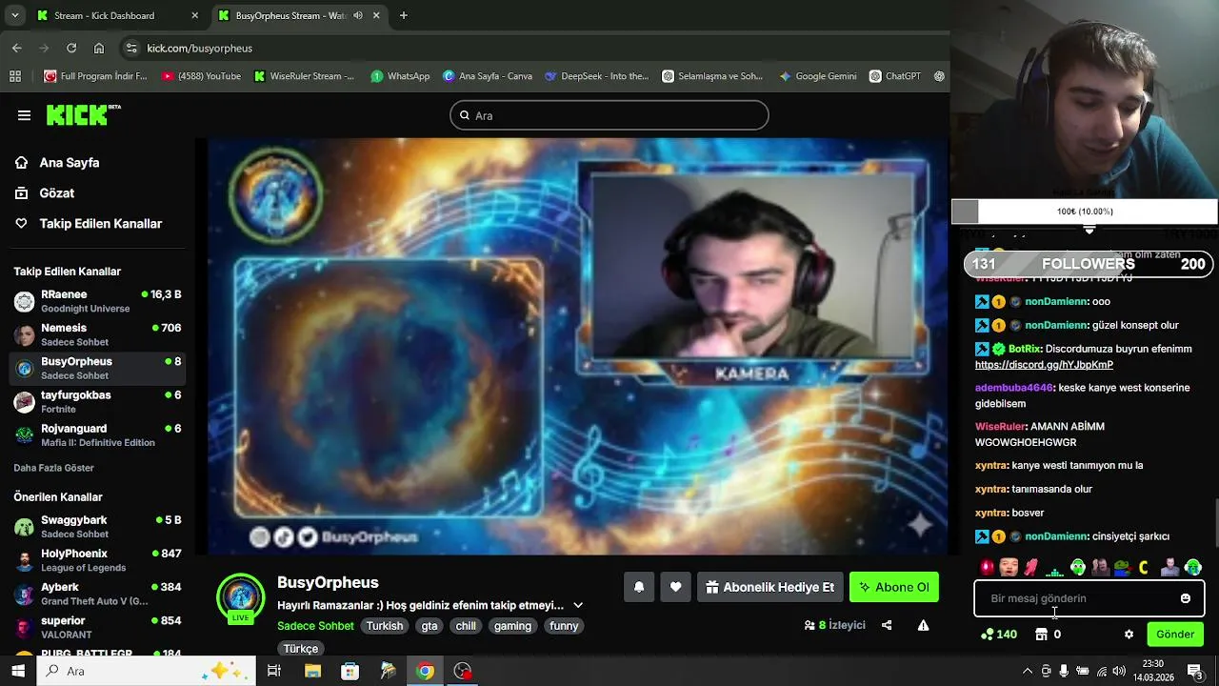Open Microsoft Store from the taskbar

[350, 671]
